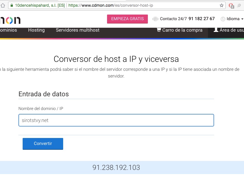This screenshot has height=178, width=244.
Task: Open the red extension icon with badge
Action: [231, 5]
